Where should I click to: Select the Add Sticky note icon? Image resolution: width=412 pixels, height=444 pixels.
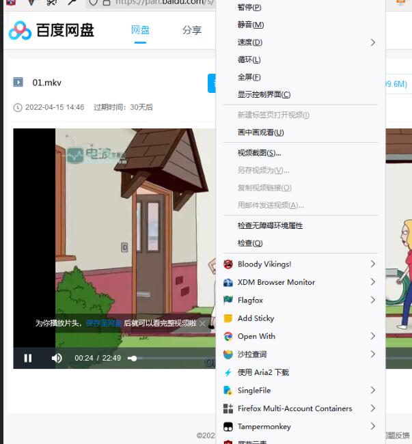228,318
